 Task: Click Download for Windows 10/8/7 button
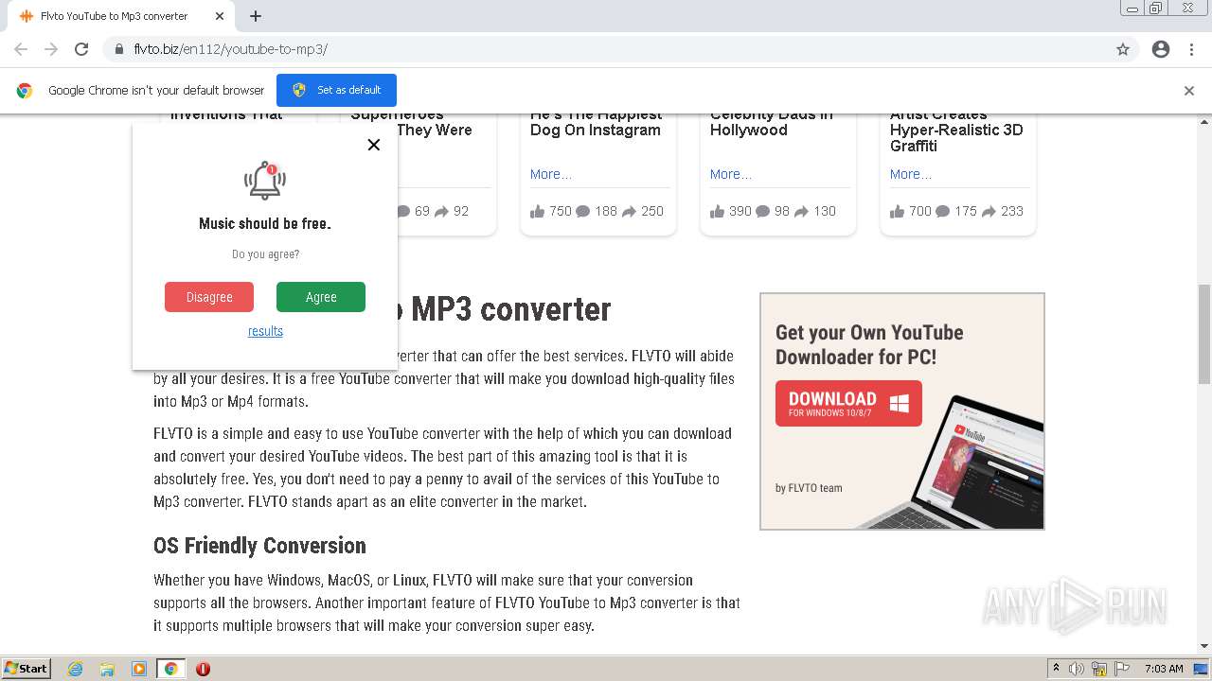pyautogui.click(x=848, y=404)
